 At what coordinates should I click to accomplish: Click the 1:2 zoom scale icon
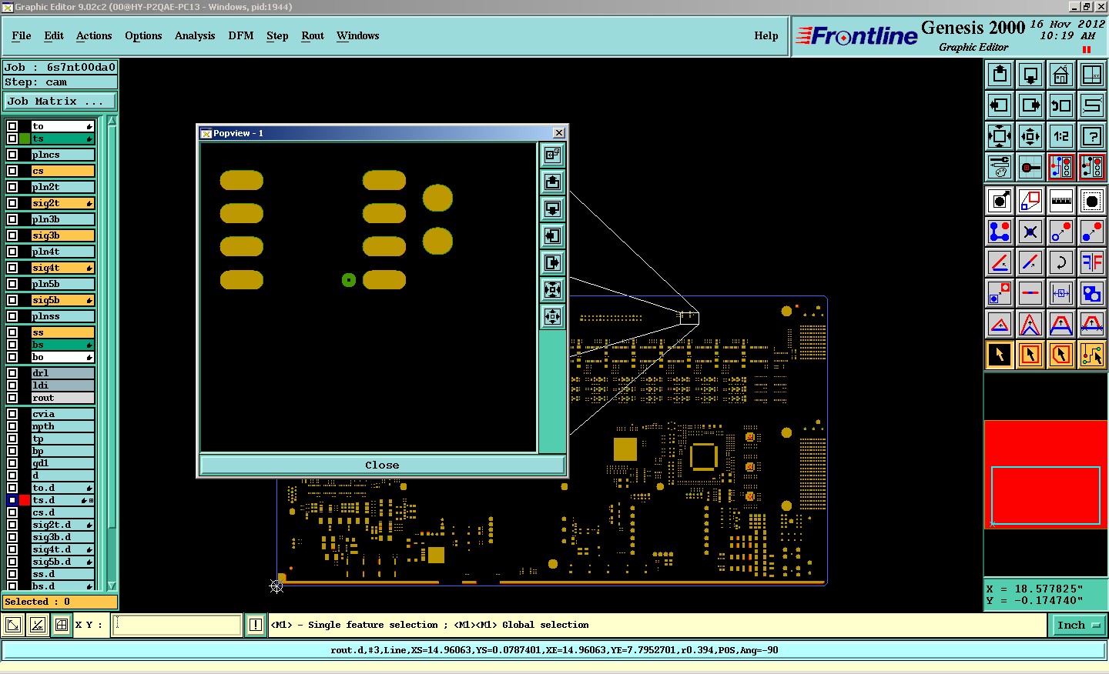(x=1061, y=136)
